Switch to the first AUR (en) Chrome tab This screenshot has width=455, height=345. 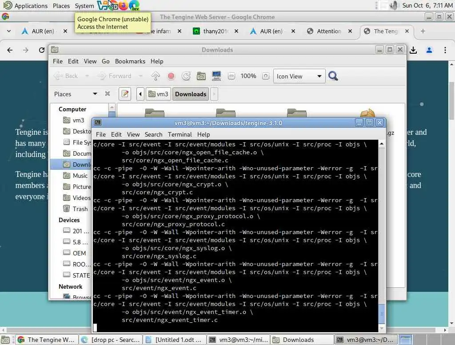click(x=43, y=31)
